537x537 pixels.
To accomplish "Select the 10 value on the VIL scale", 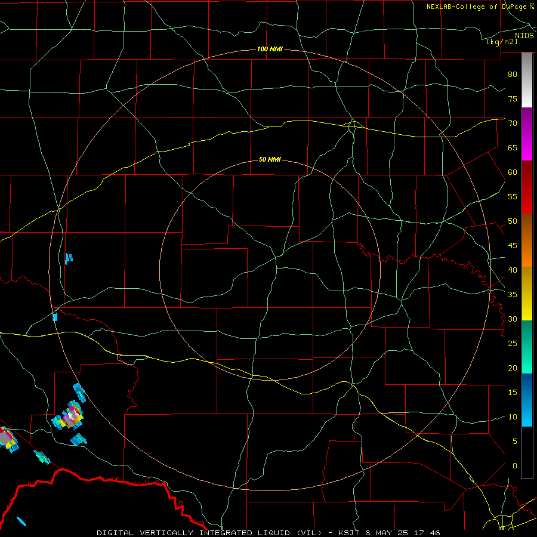I will (513, 417).
